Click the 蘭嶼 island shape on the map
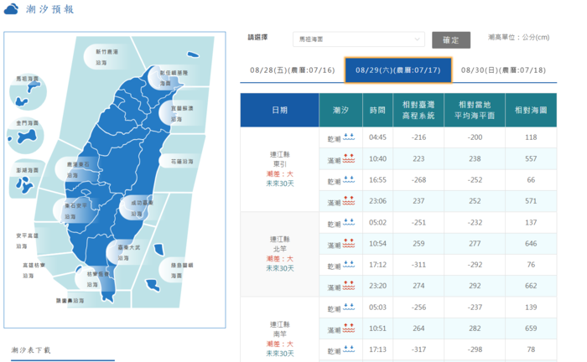Image resolution: width=587 pixels, height=362 pixels. pyautogui.click(x=153, y=285)
